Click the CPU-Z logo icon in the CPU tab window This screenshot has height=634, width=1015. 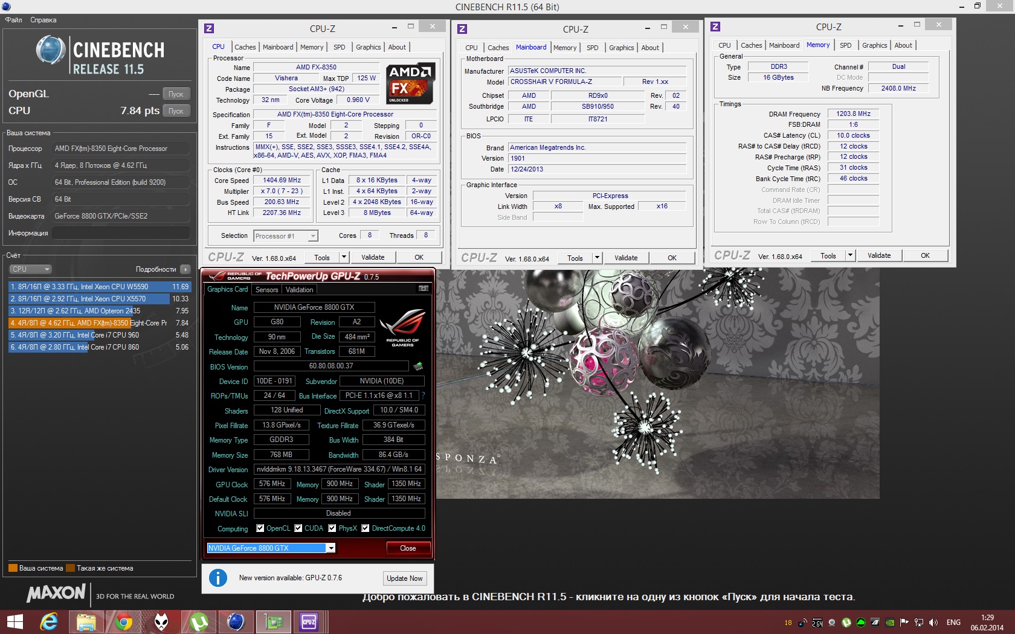(209, 28)
